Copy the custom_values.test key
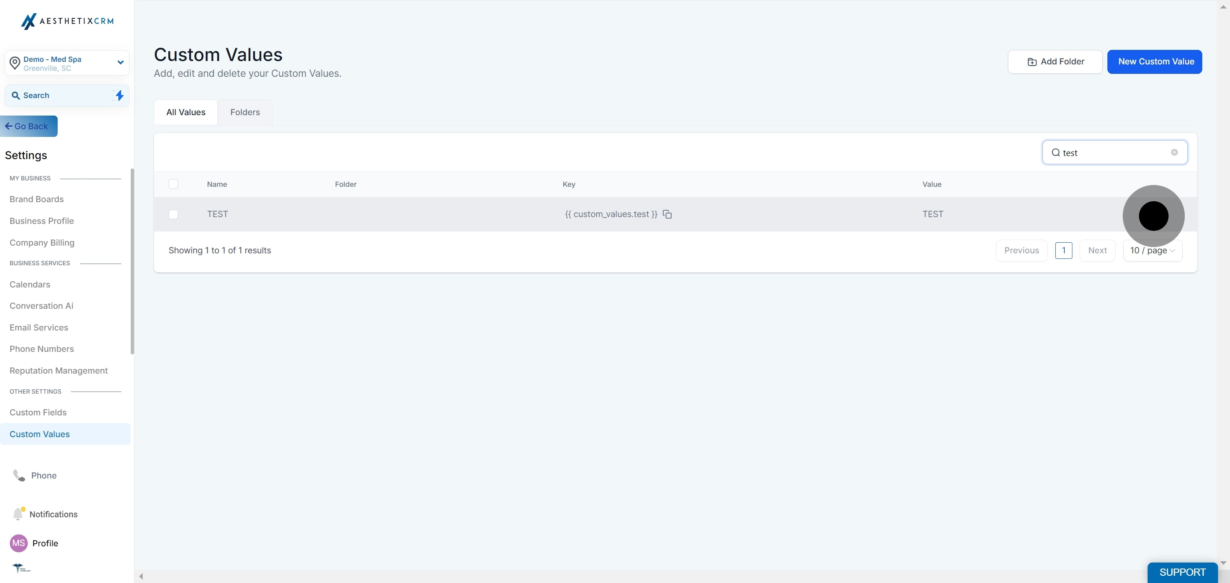The image size is (1230, 583). tap(667, 215)
